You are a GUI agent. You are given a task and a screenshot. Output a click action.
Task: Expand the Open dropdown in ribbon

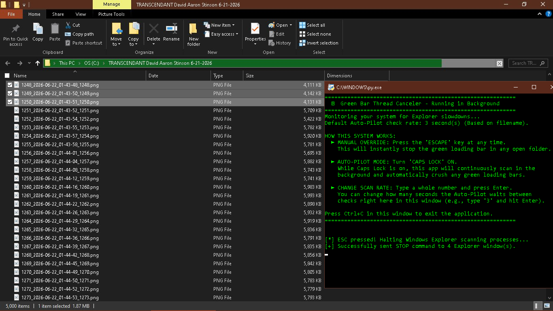tap(280, 25)
